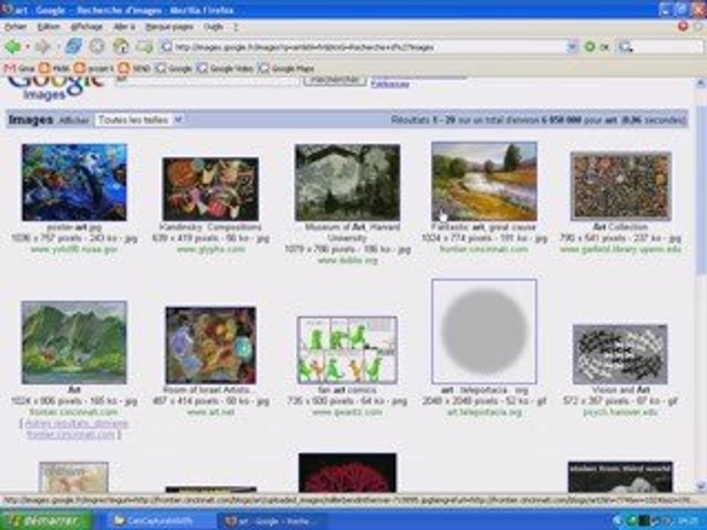Click the green OK go button
Image resolution: width=707 pixels, height=530 pixels.
[597, 47]
